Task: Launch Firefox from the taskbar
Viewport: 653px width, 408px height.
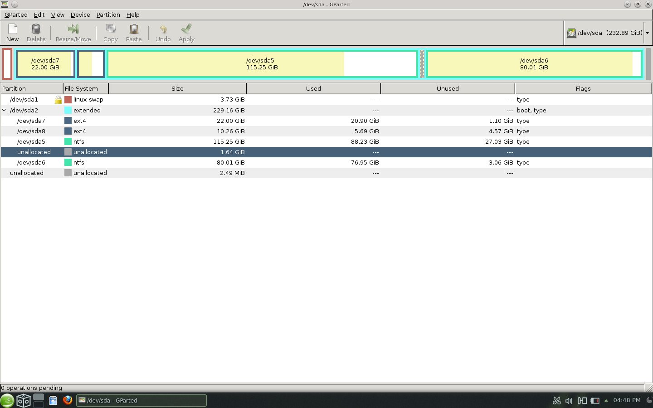Action: (68, 400)
